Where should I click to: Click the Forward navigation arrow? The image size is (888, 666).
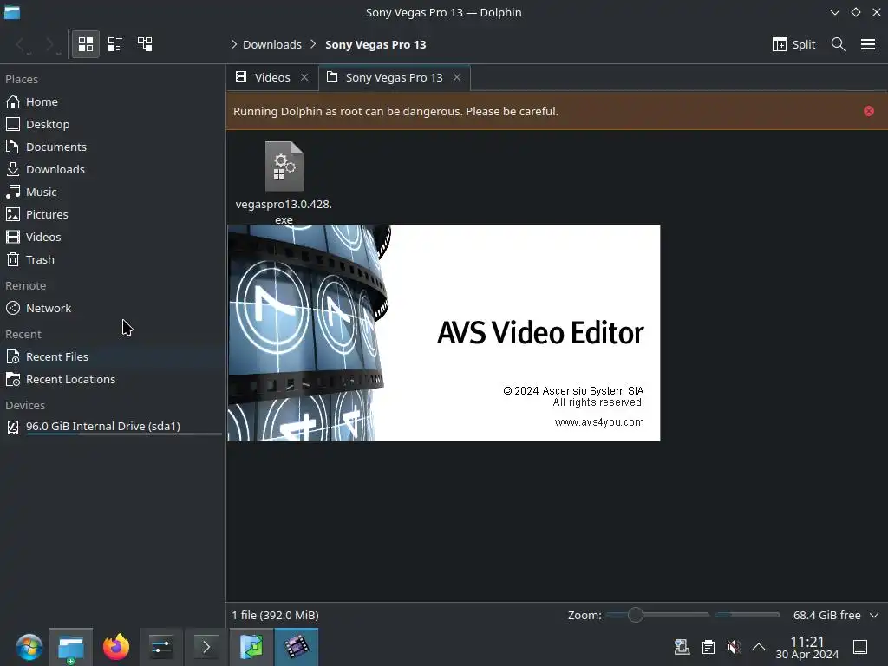tap(50, 44)
